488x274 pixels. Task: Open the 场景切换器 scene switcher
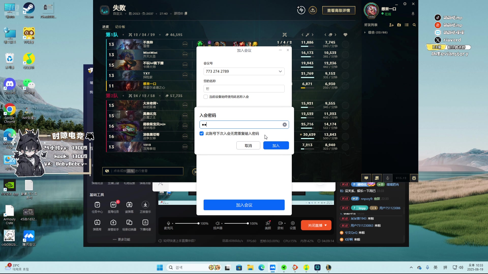(x=129, y=225)
